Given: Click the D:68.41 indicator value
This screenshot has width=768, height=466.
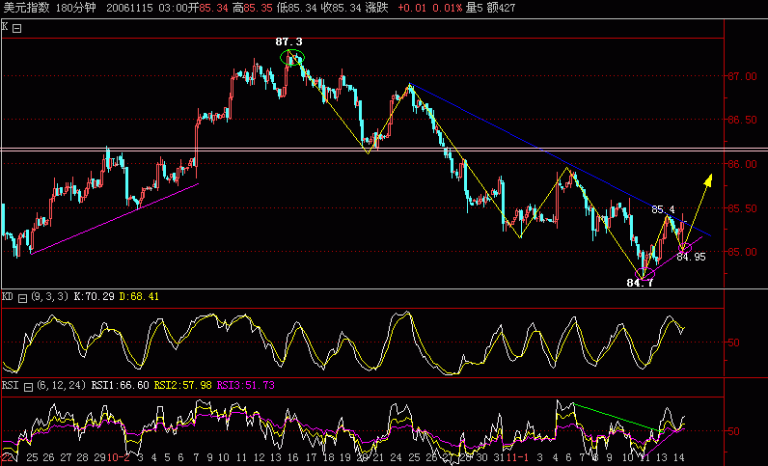Looking at the screenshot, I should pos(139,297).
